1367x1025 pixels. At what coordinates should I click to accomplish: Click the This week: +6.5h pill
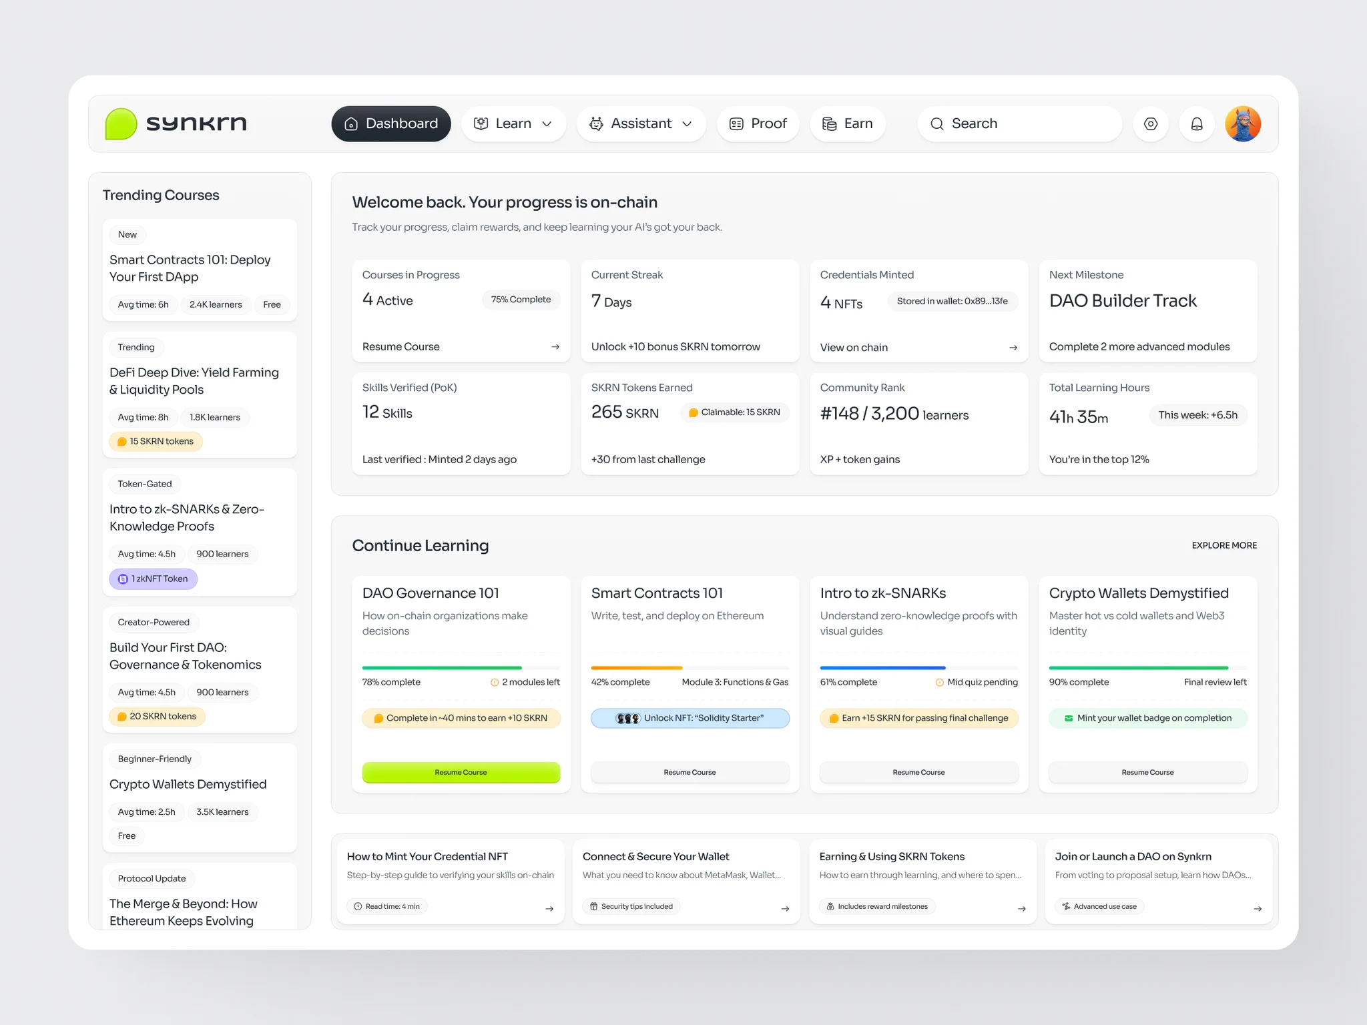[1198, 415]
